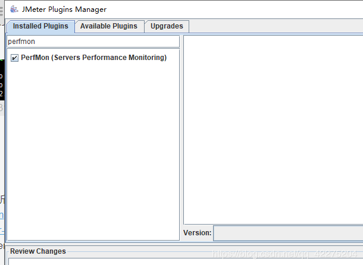Open the Available Plugins tab
Image resolution: width=363 pixels, height=265 pixels.
(x=109, y=26)
